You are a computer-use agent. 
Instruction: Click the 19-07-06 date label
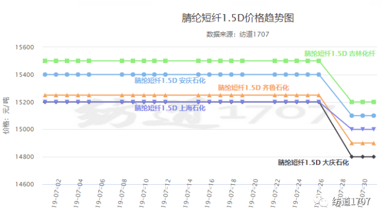tap(100, 193)
